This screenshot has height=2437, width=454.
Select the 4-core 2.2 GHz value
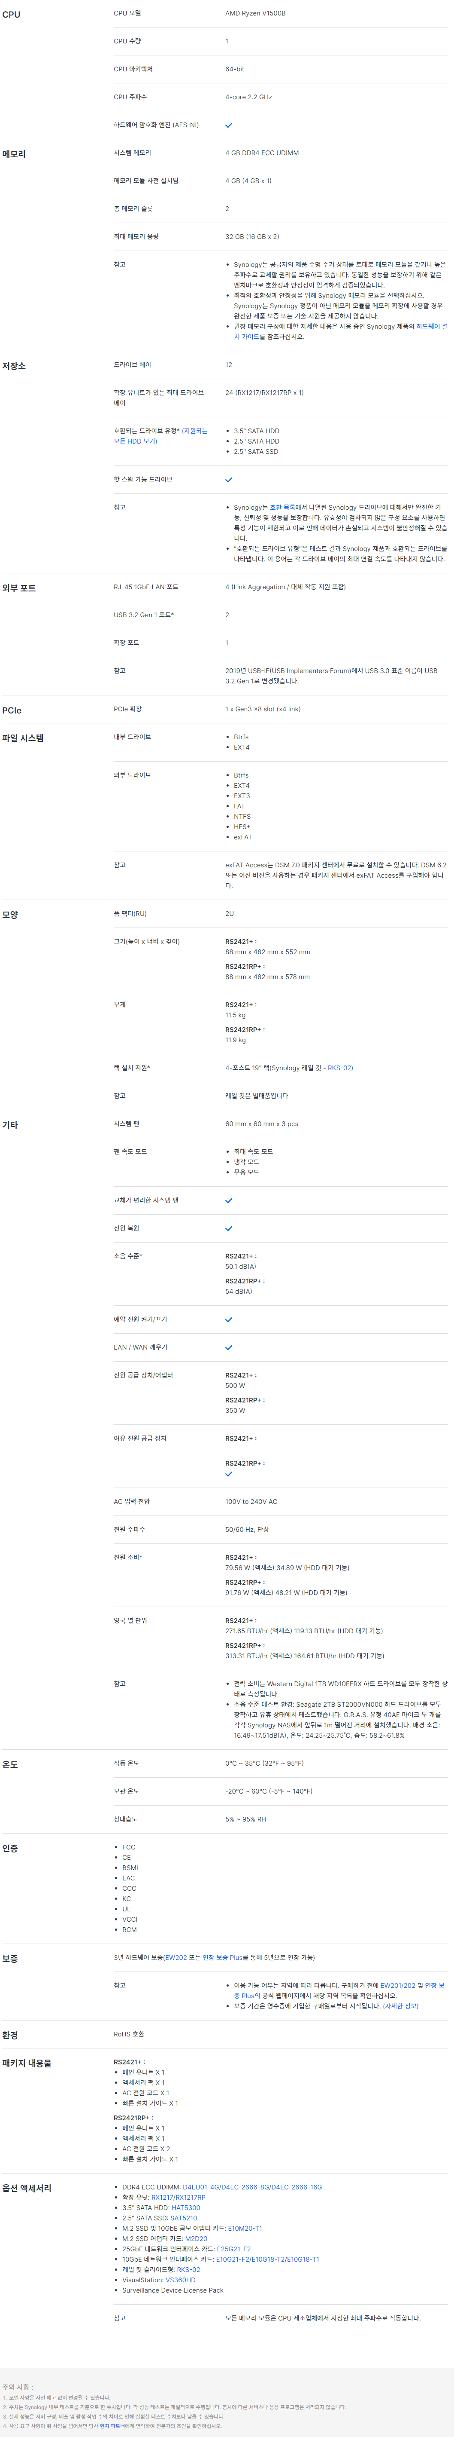[x=248, y=97]
